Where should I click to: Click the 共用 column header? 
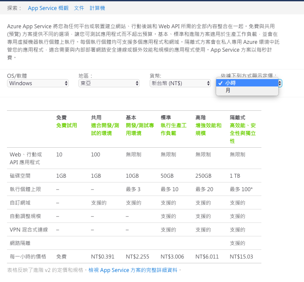pyautogui.click(x=96, y=118)
